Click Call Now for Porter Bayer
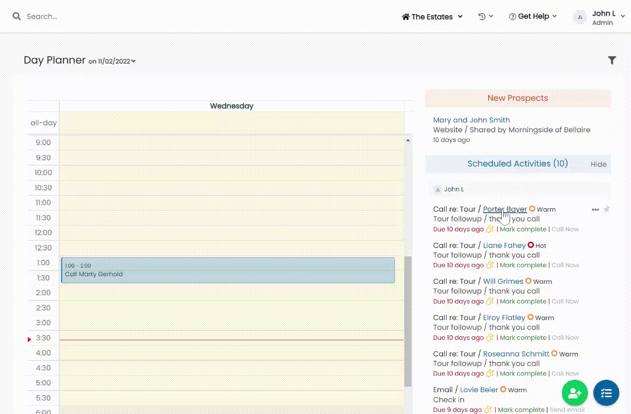 click(x=565, y=229)
